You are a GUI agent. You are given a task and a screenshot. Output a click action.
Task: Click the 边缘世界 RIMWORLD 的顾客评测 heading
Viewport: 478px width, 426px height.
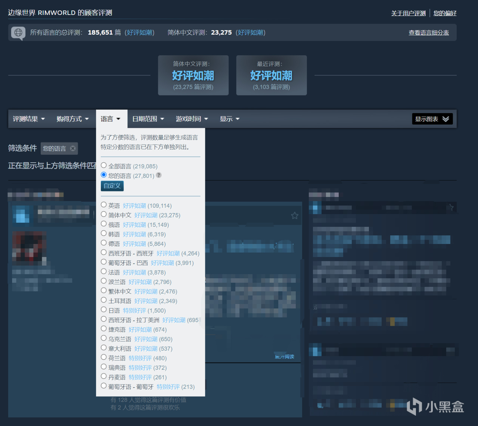(60, 13)
